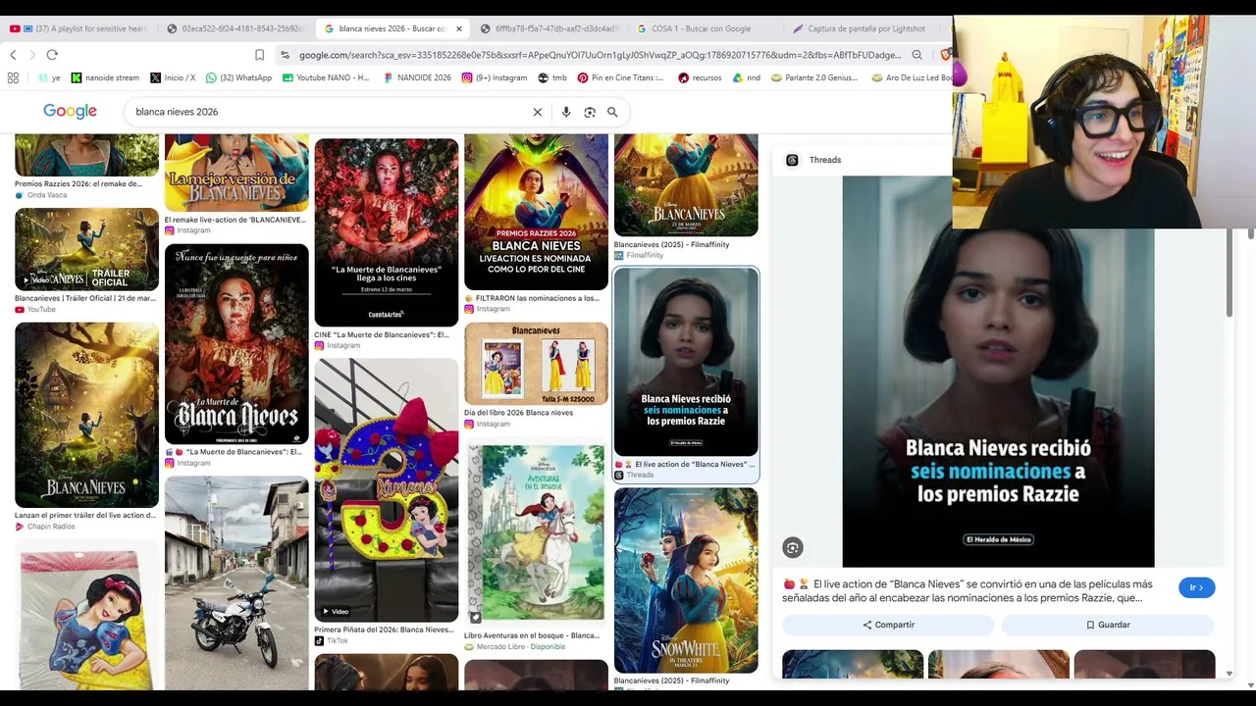Open 'Lanzan el primer tráiler del live action' result

[x=86, y=415]
